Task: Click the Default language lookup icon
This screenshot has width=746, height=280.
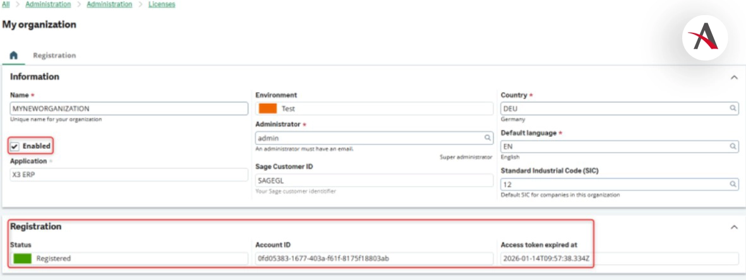Action: pyautogui.click(x=733, y=146)
